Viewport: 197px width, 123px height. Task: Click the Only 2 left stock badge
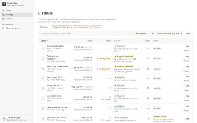pyautogui.click(x=105, y=69)
